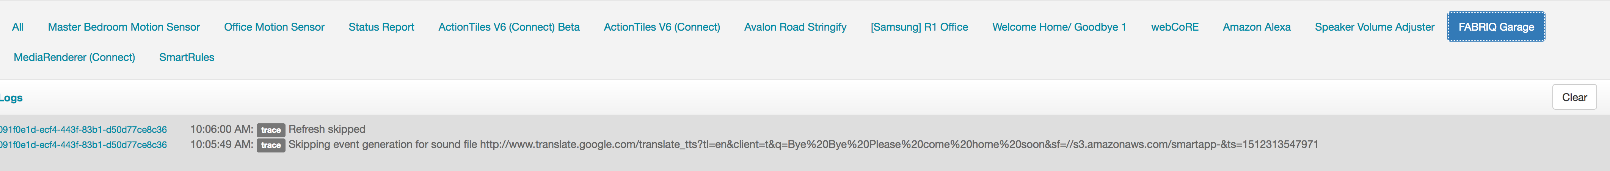This screenshot has width=1610, height=171.
Task: Open Welcome Home/ Goodbye 1 tab
Action: click(1059, 27)
